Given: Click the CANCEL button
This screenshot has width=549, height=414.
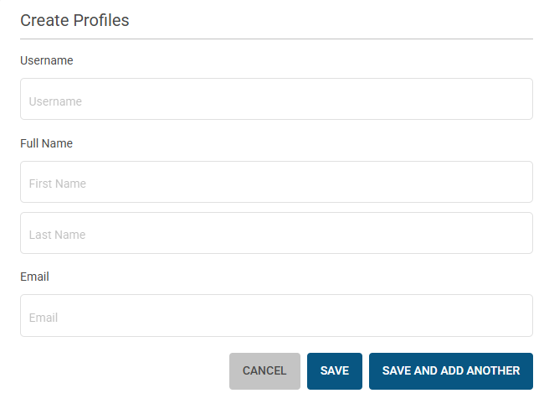Looking at the screenshot, I should click(264, 371).
